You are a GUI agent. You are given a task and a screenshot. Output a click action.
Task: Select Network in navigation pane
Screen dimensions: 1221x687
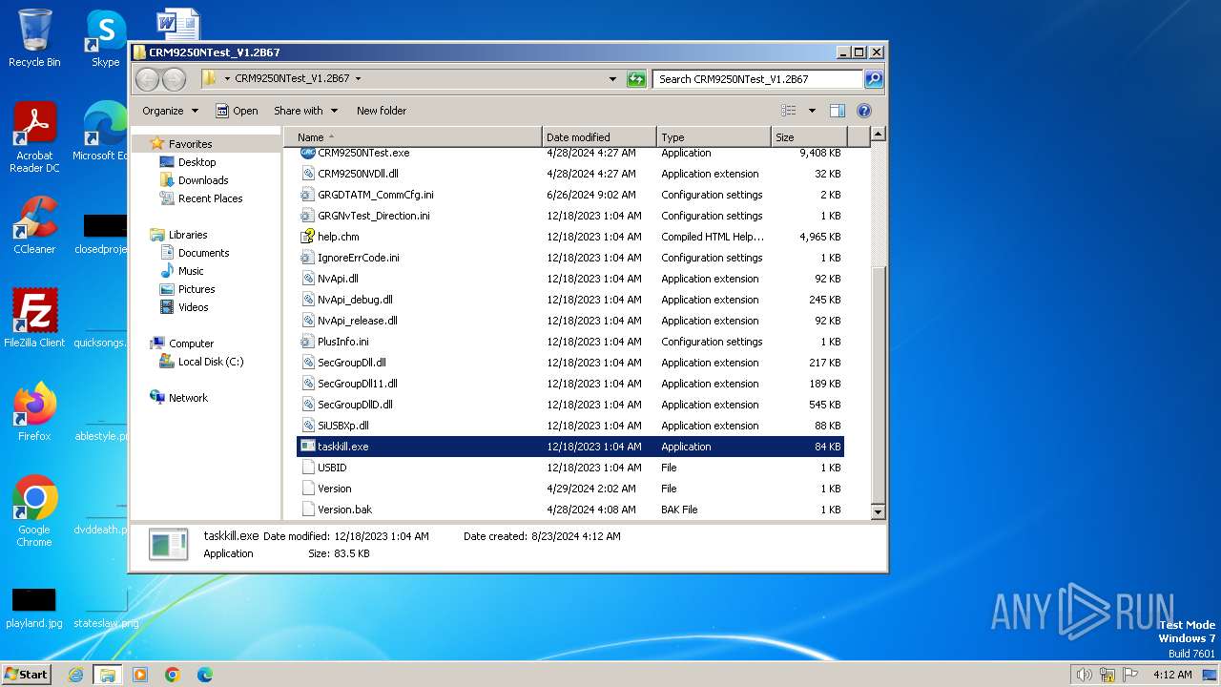point(188,398)
